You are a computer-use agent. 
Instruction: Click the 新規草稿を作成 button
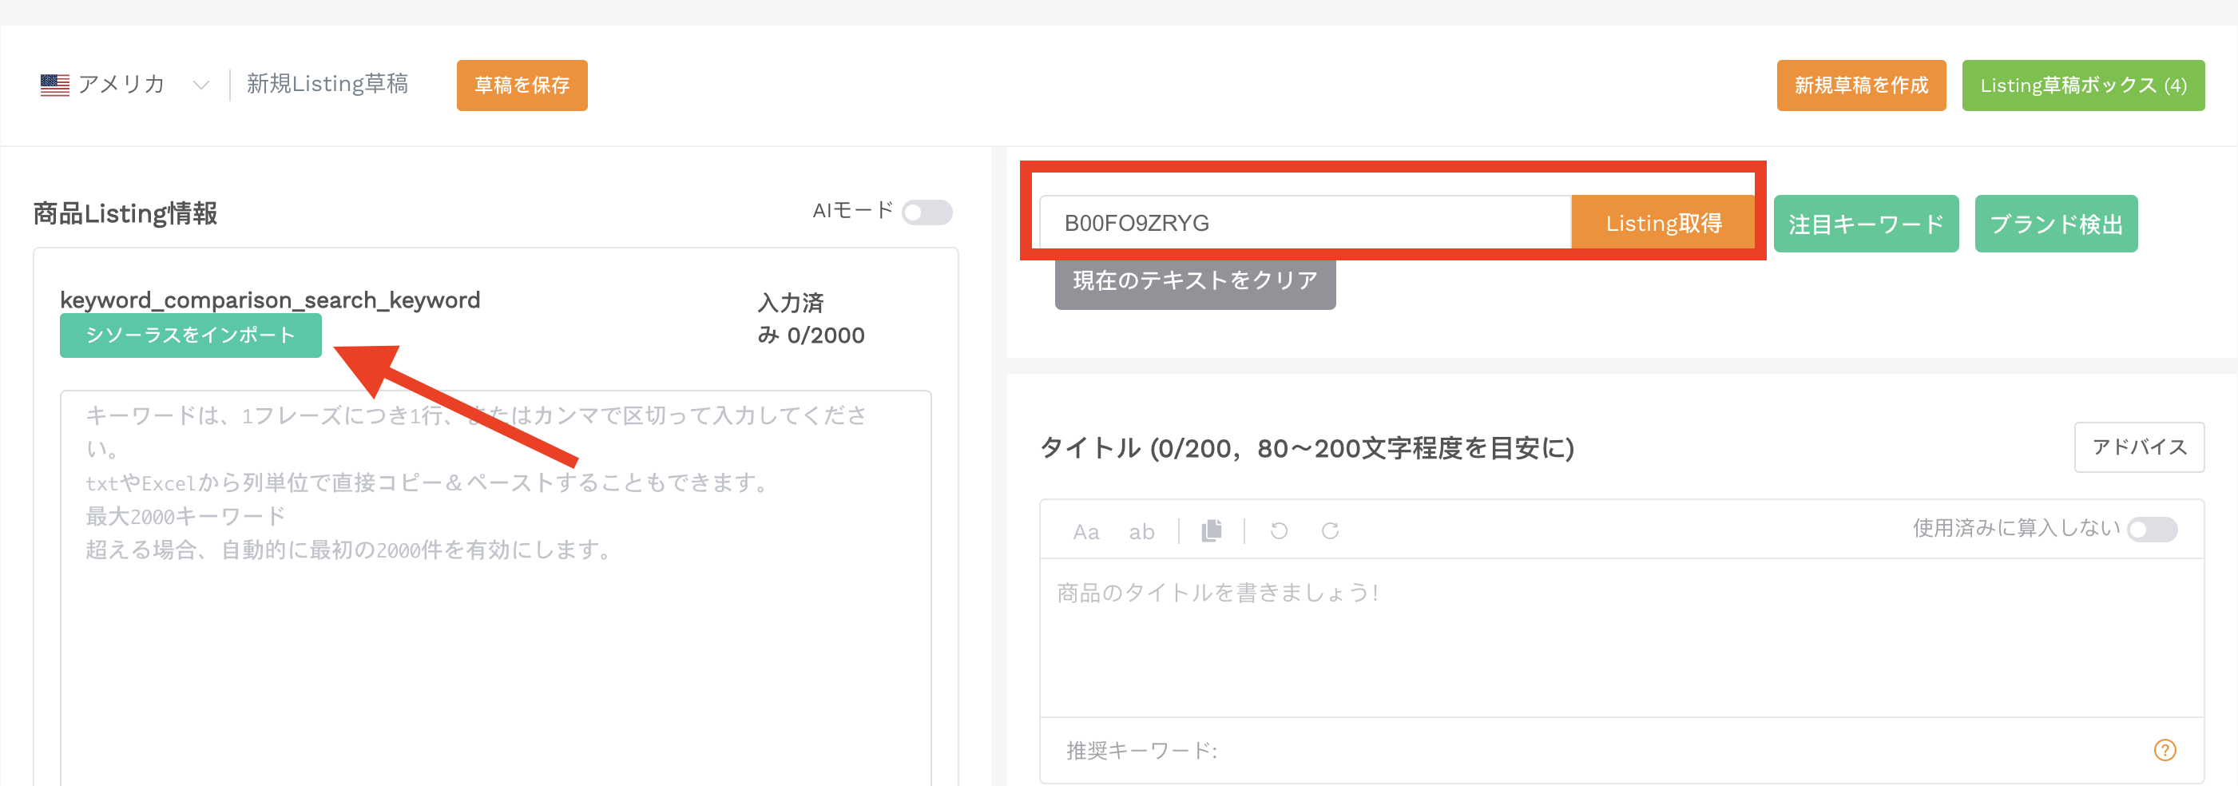(x=1861, y=85)
